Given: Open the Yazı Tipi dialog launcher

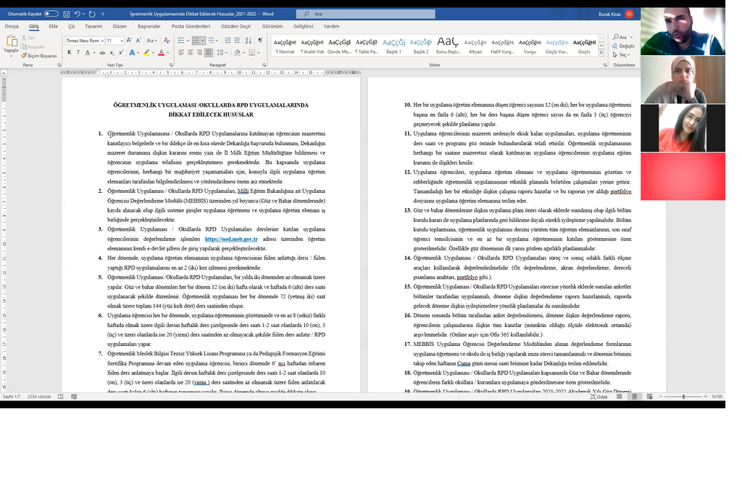Looking at the screenshot, I should coord(171,65).
